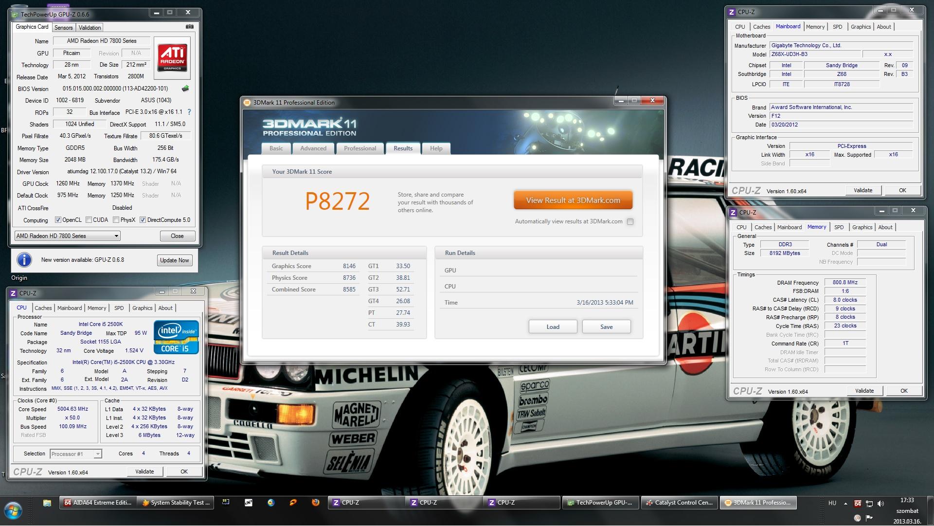
Task: Click the bus interface question mark icon
Action: pos(189,112)
